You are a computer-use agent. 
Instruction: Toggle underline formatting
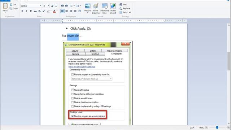pos(31,11)
